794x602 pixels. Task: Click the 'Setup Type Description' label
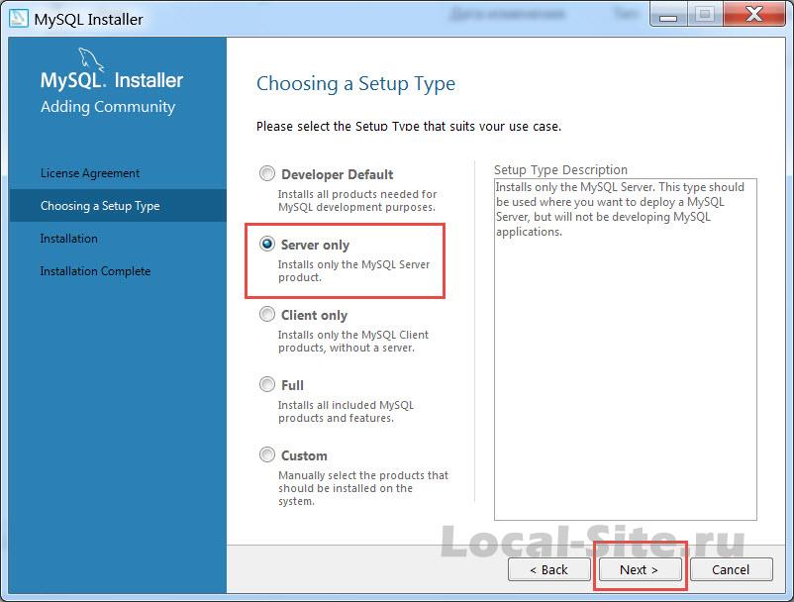click(560, 169)
